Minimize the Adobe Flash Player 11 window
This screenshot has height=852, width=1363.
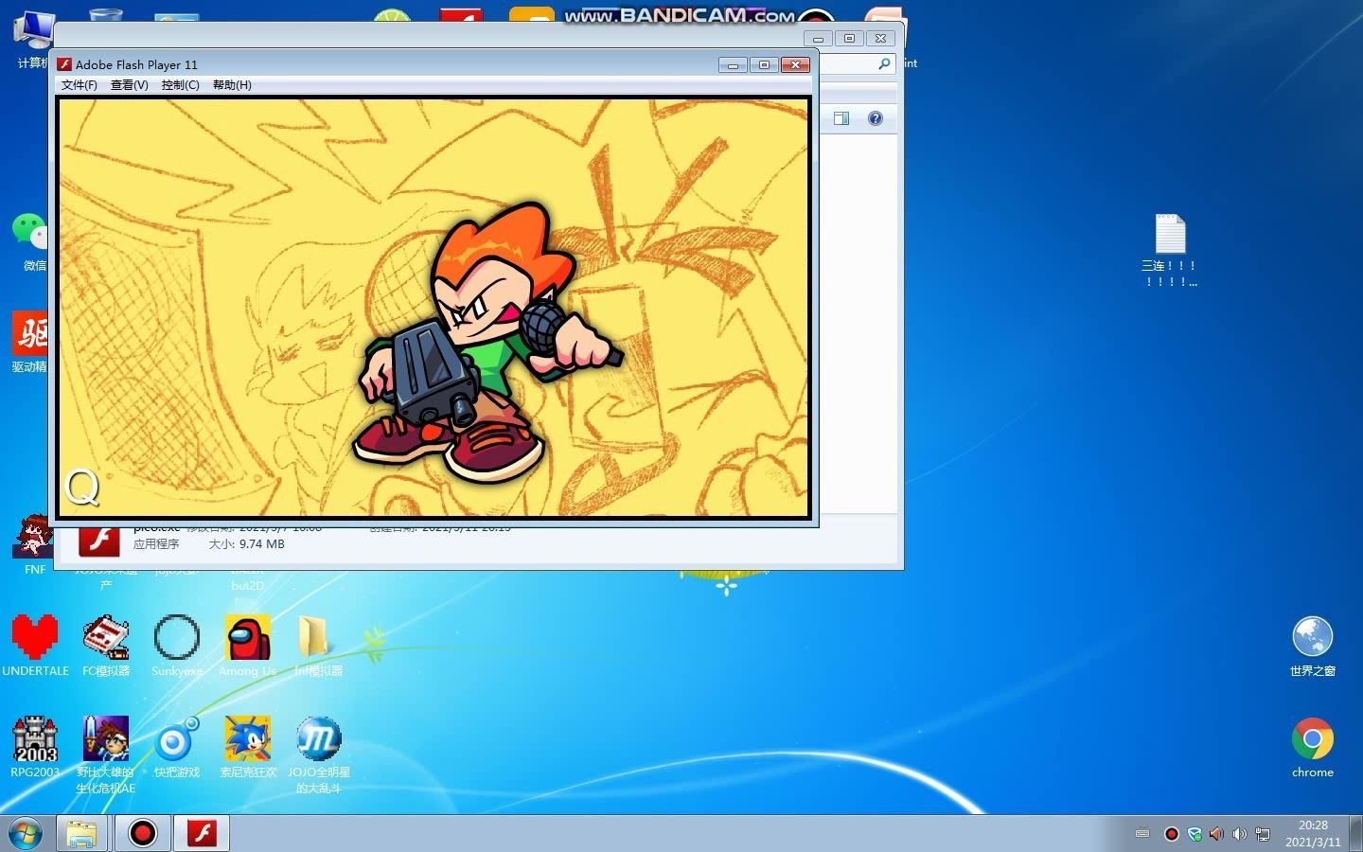click(733, 64)
